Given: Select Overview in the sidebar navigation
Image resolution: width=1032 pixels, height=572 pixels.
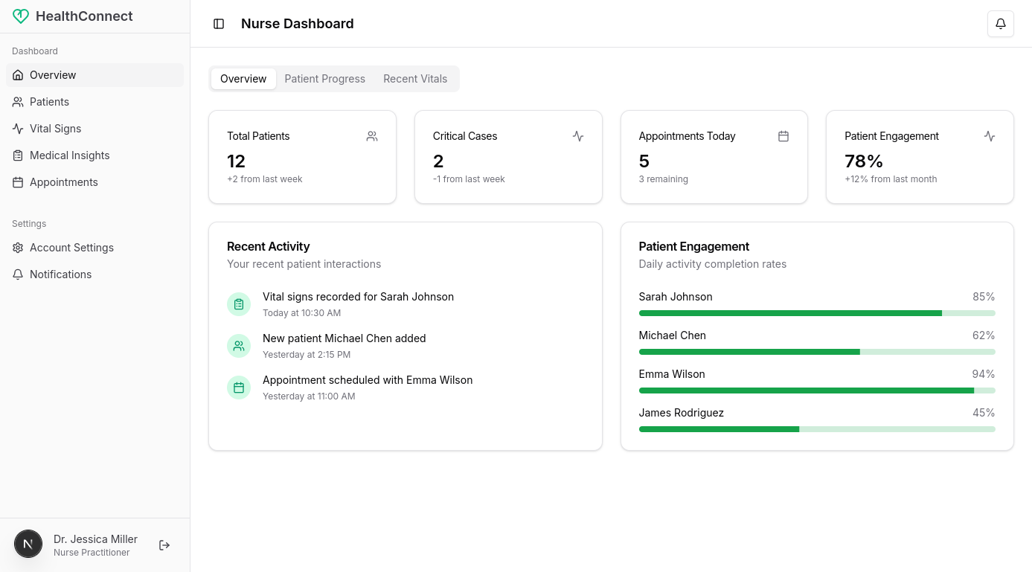Looking at the screenshot, I should click(52, 74).
